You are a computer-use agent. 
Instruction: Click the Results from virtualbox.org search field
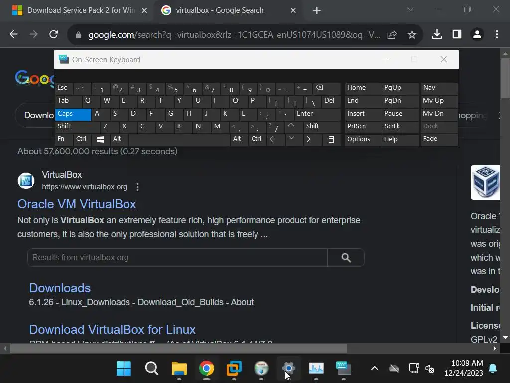(178, 258)
